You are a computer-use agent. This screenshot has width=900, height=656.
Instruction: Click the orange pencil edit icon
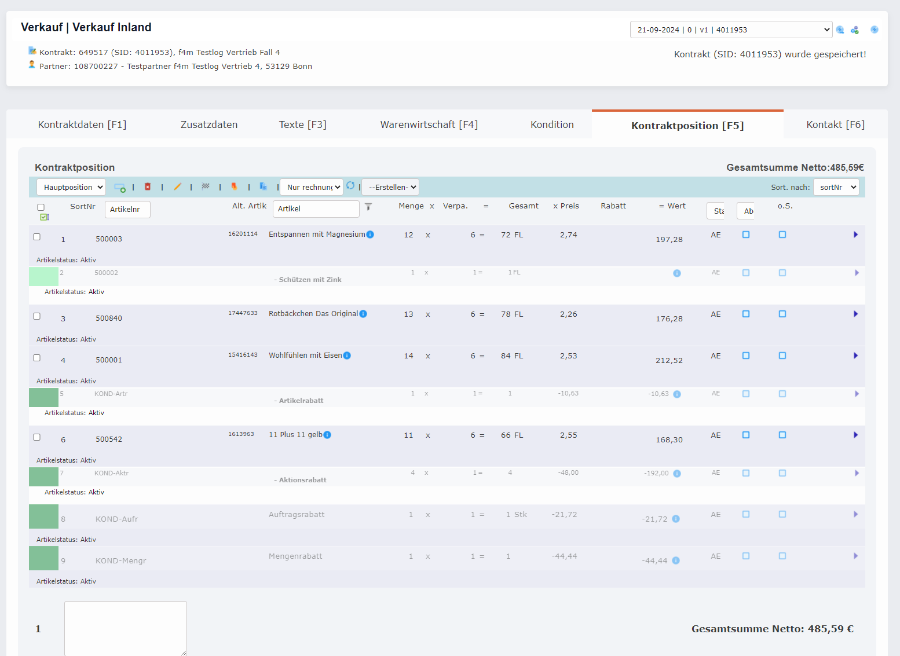tap(177, 186)
